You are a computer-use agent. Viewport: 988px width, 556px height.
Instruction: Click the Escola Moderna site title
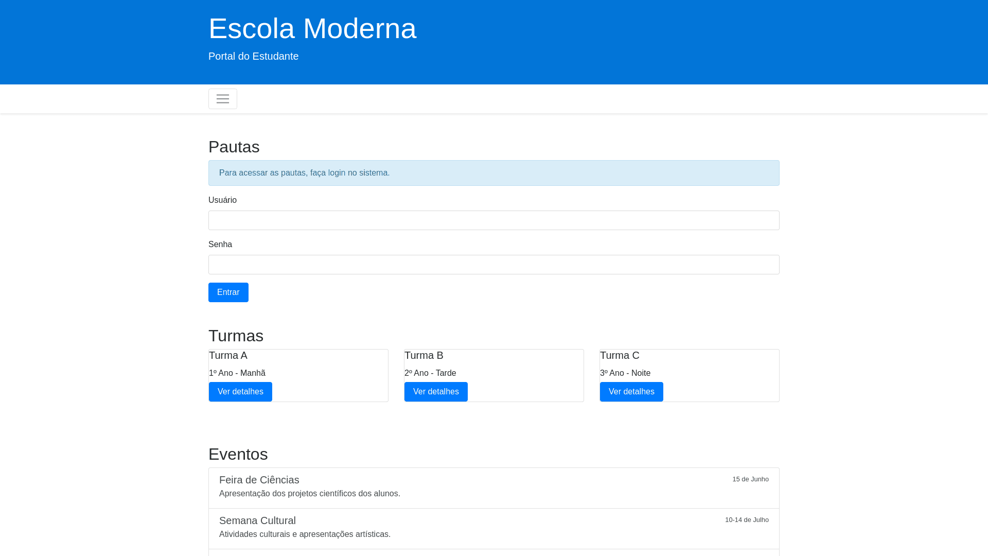(x=312, y=28)
